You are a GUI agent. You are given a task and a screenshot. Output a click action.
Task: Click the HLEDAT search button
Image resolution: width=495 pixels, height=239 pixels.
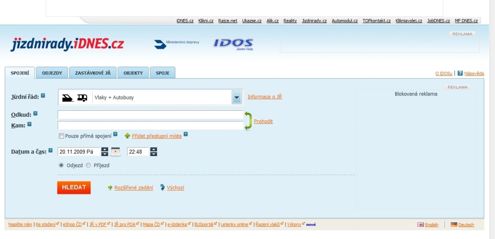click(74, 188)
